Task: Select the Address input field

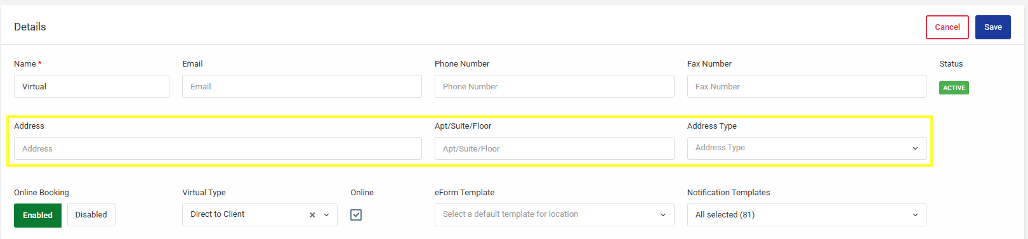Action: (218, 148)
